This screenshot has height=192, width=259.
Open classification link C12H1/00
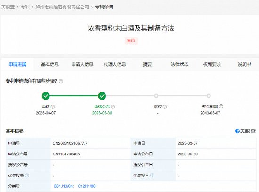pyautogui.click(x=87, y=186)
